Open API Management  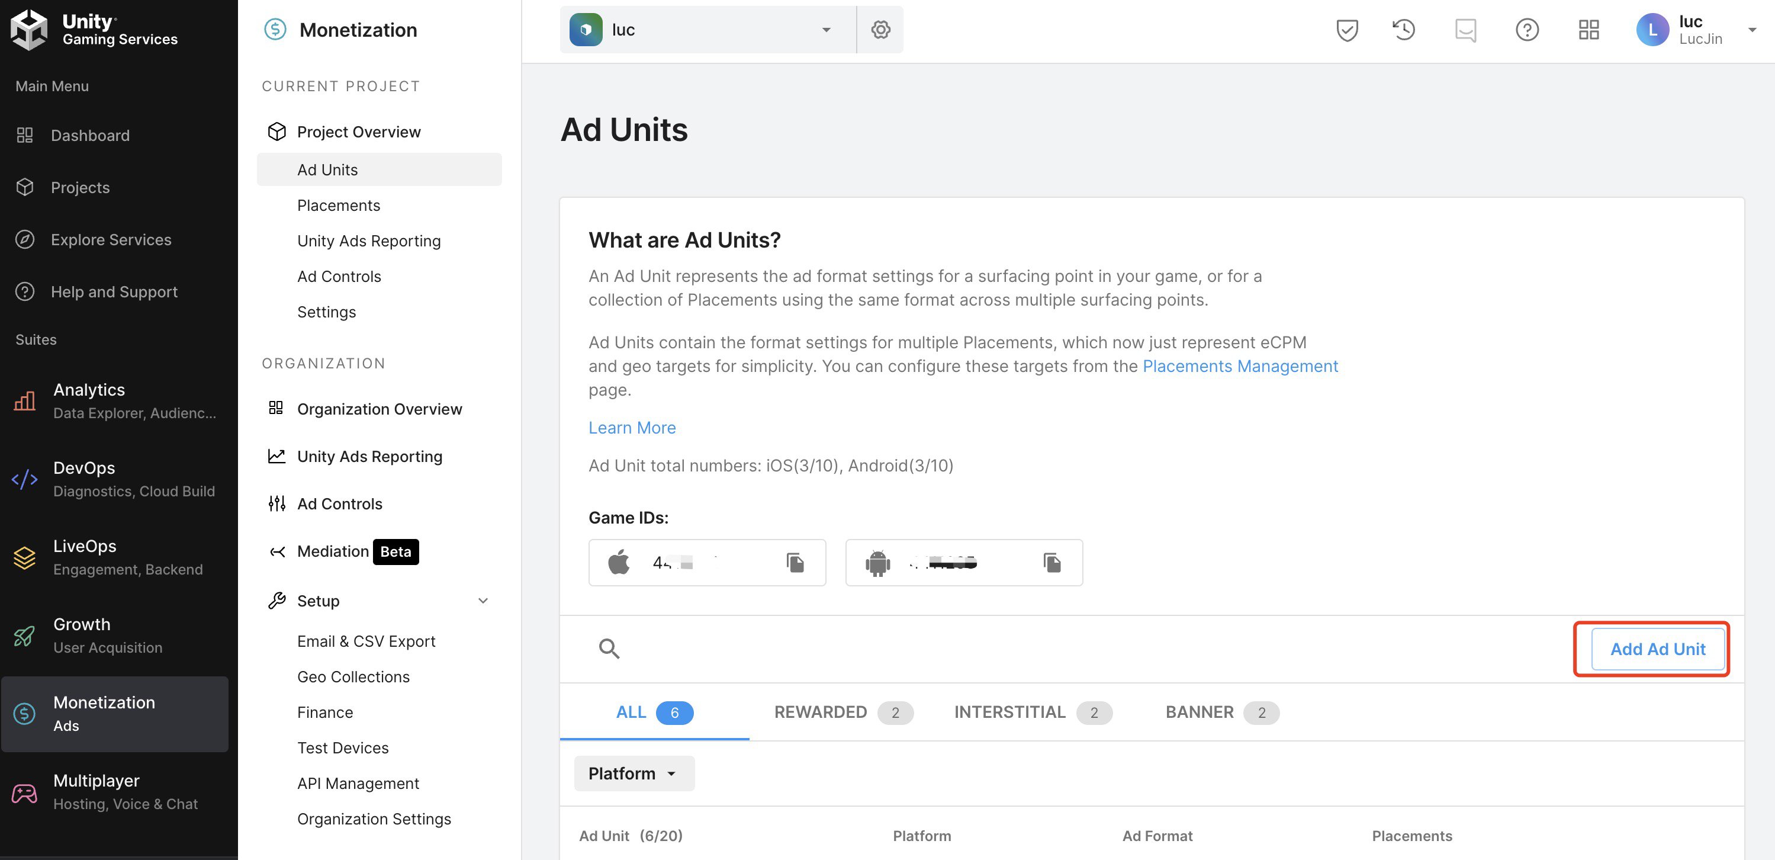tap(358, 784)
